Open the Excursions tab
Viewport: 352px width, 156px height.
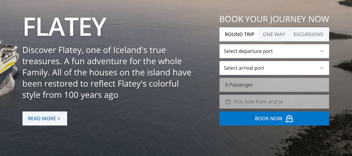pyautogui.click(x=308, y=34)
